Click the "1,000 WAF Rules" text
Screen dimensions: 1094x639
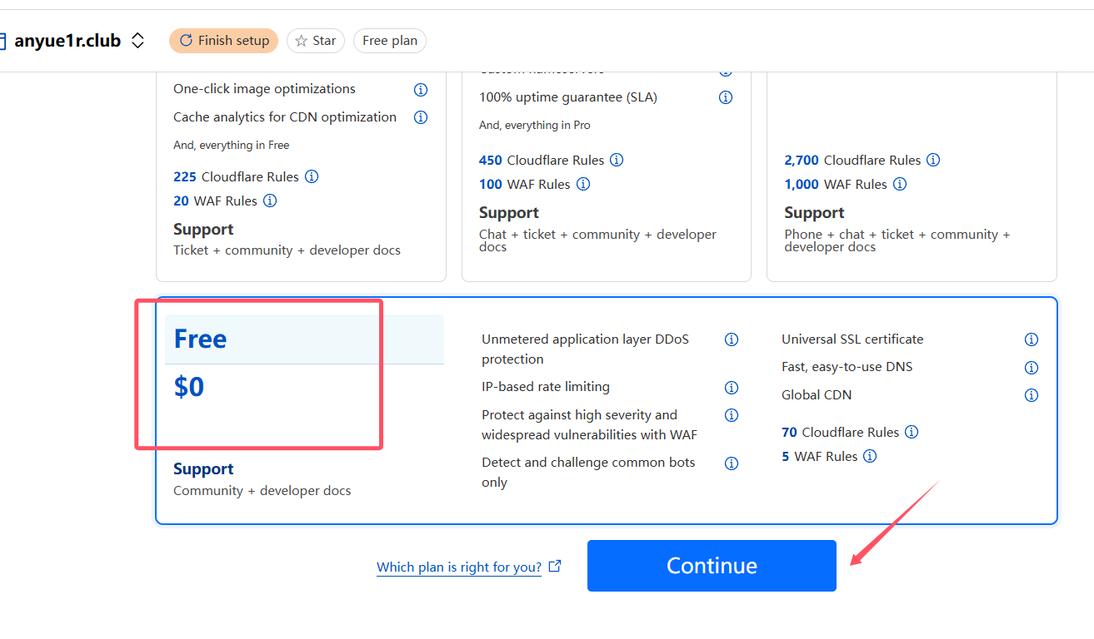point(836,184)
